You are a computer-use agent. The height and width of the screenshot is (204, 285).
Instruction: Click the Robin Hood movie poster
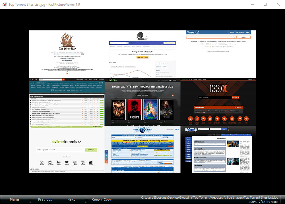pyautogui.click(x=119, y=109)
